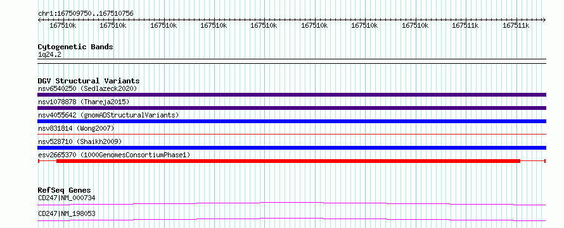Open the nsv528710 (Shaikh2009) label
Viewport: 564px width, 228px height.
tap(80, 141)
